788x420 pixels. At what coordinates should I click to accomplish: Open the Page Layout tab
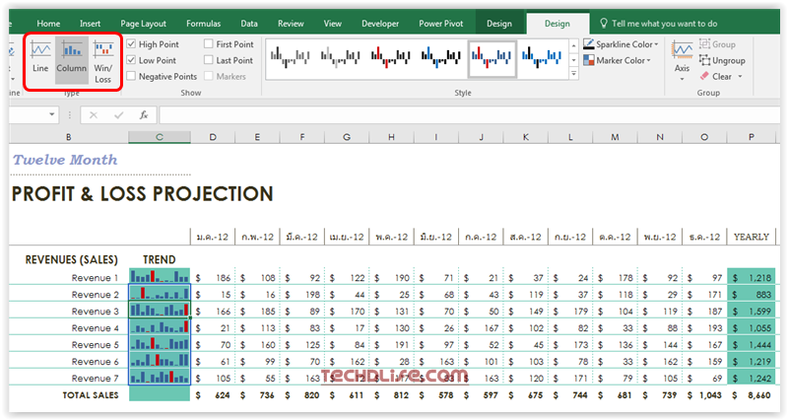coord(143,24)
